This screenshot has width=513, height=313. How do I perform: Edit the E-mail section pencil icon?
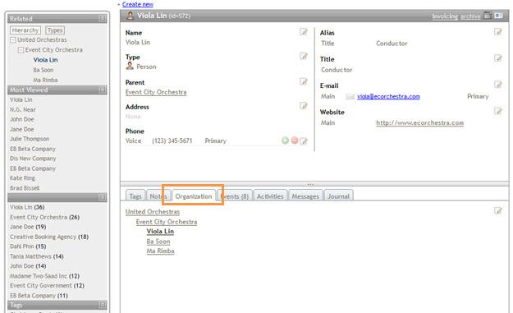(498, 85)
